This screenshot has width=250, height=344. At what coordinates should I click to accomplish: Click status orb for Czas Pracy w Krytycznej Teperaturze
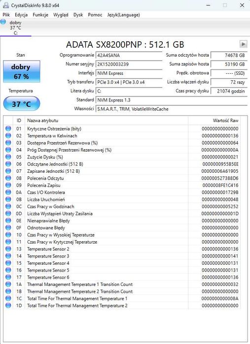click(x=8, y=242)
